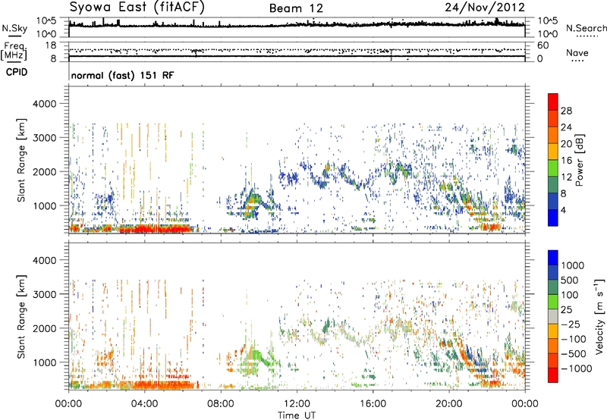Pick the gray segment of the velocity colorbar
607x420 pixels.
[x=553, y=316]
